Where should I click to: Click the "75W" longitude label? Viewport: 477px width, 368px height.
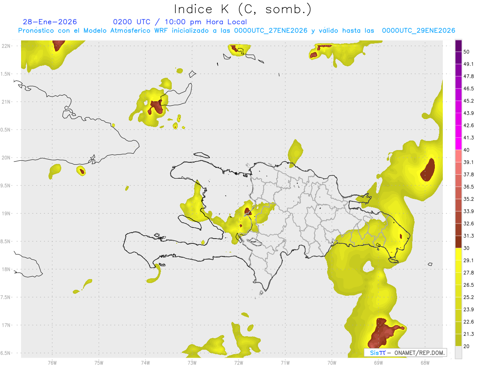coord(99,362)
